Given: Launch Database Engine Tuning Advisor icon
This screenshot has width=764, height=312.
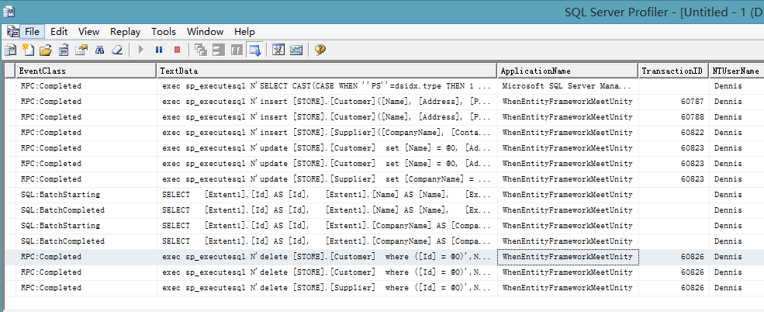Looking at the screenshot, I should pos(278,50).
